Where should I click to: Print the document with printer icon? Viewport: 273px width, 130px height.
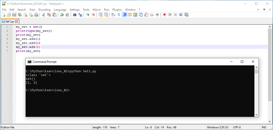tap(36, 15)
